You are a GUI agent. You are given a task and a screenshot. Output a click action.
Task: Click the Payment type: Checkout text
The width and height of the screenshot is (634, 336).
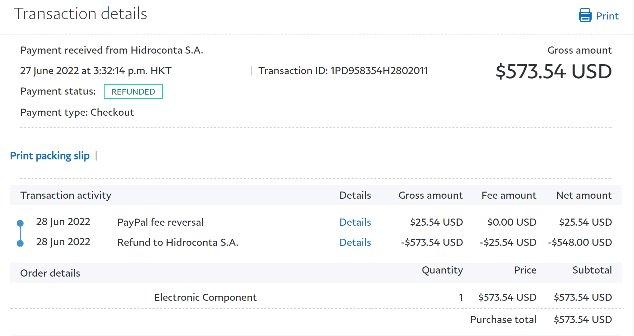click(77, 112)
